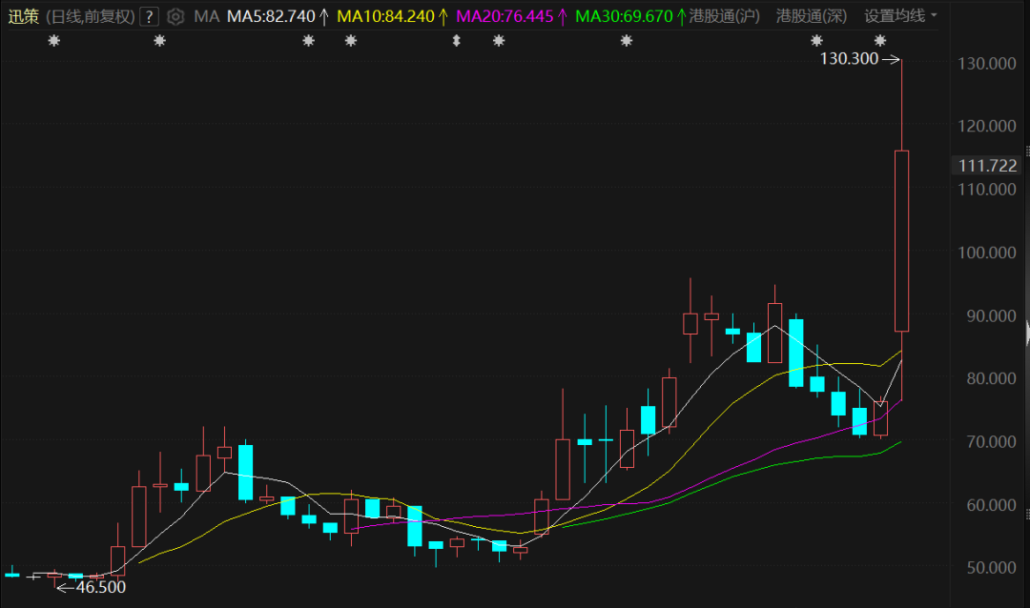Expand the right side panel arrow
1030x608 pixels.
tap(1026, 333)
